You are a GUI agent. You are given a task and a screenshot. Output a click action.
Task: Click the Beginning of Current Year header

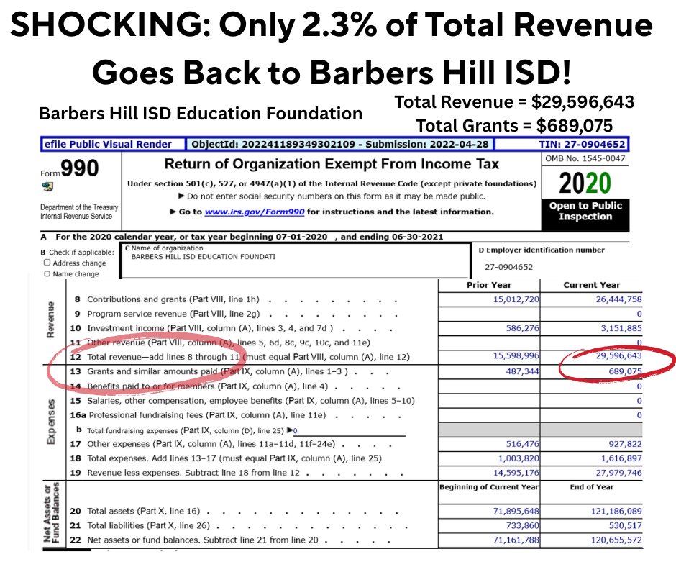[x=489, y=486]
